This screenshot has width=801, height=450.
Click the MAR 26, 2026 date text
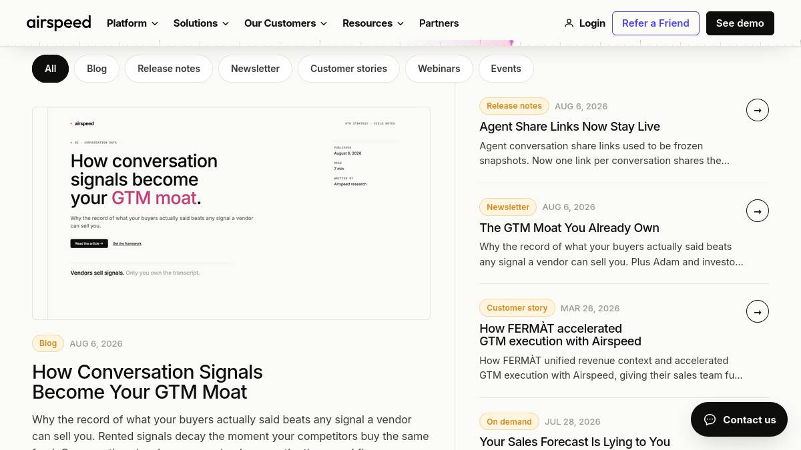pos(590,308)
